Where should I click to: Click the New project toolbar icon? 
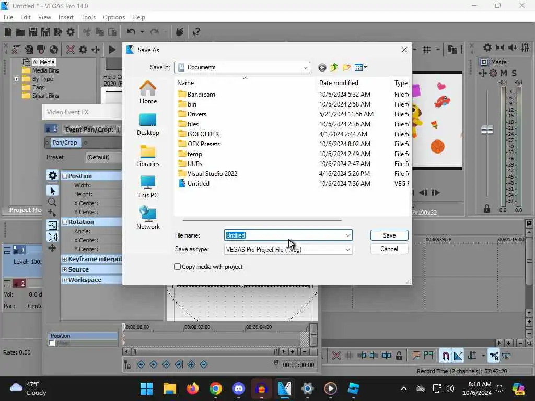8,32
